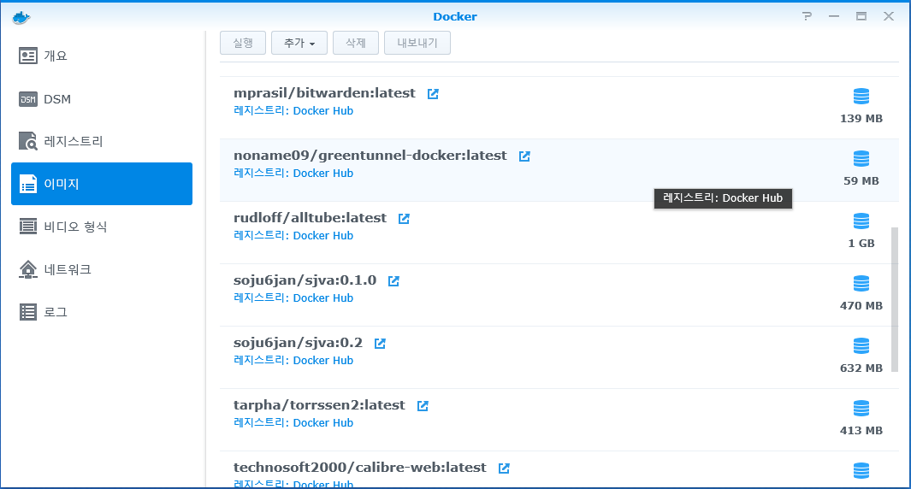Click database size icon for calibre-web
This screenshot has height=489, width=911.
[861, 470]
